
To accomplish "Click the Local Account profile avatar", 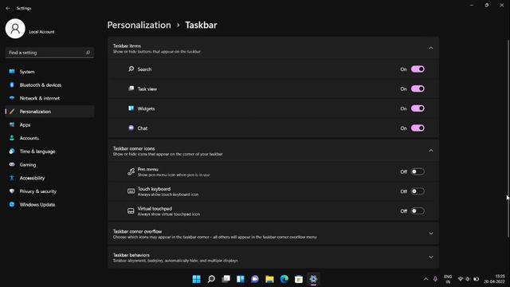I will point(15,29).
